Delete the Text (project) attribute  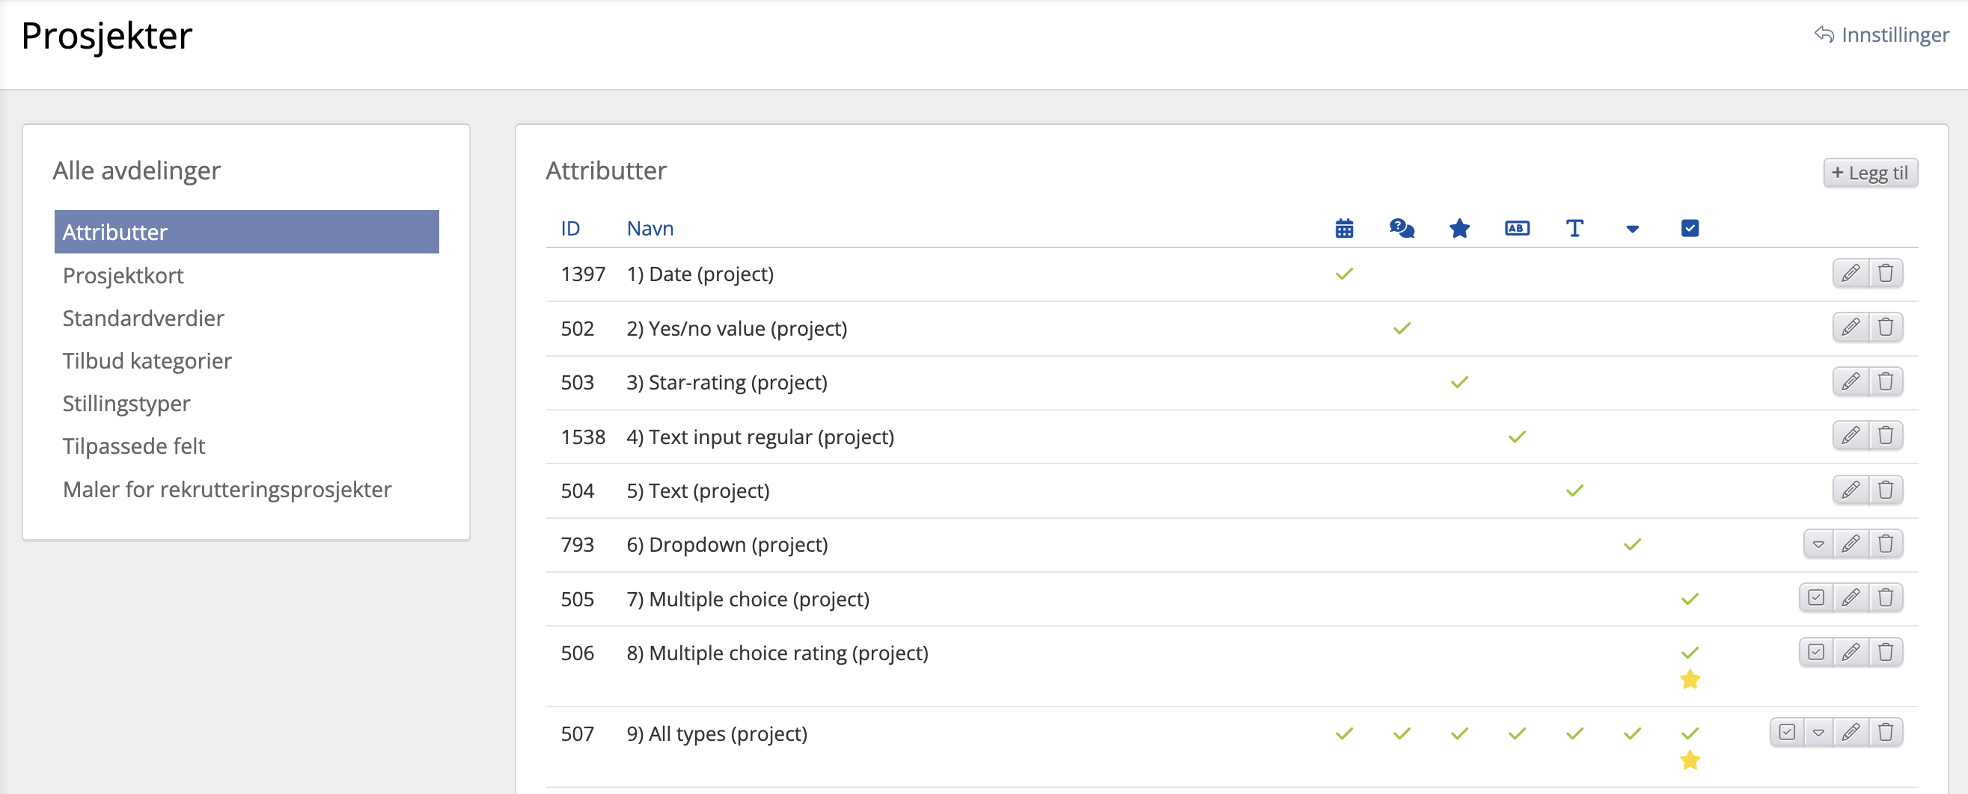[1886, 490]
